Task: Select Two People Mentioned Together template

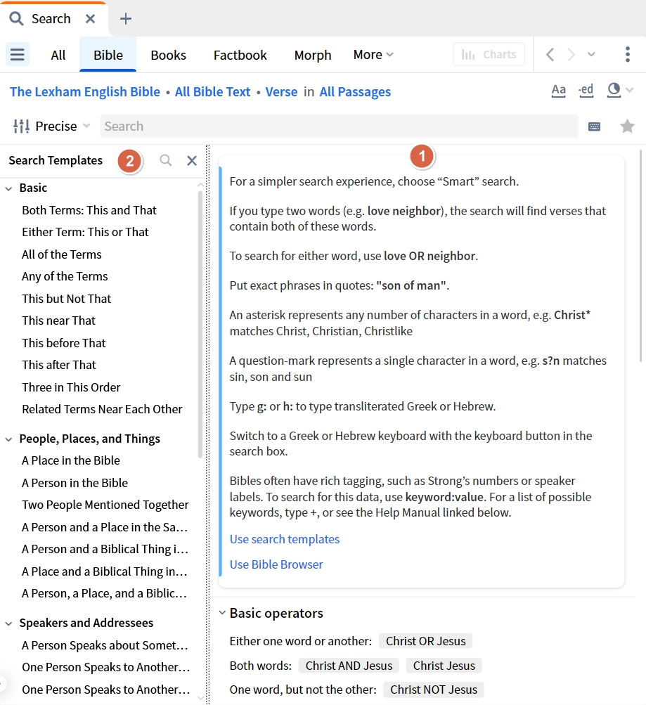Action: tap(105, 505)
